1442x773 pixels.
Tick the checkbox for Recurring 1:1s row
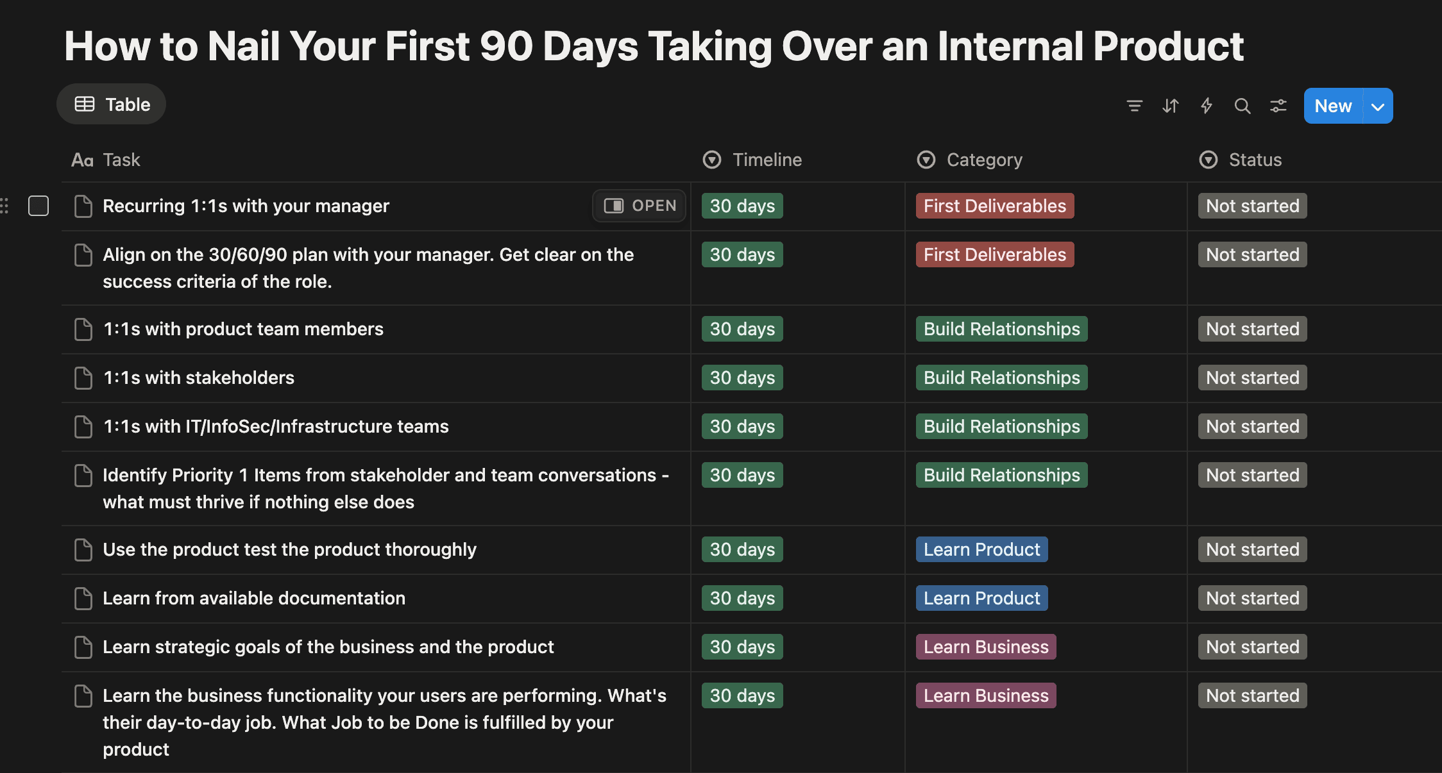[38, 206]
